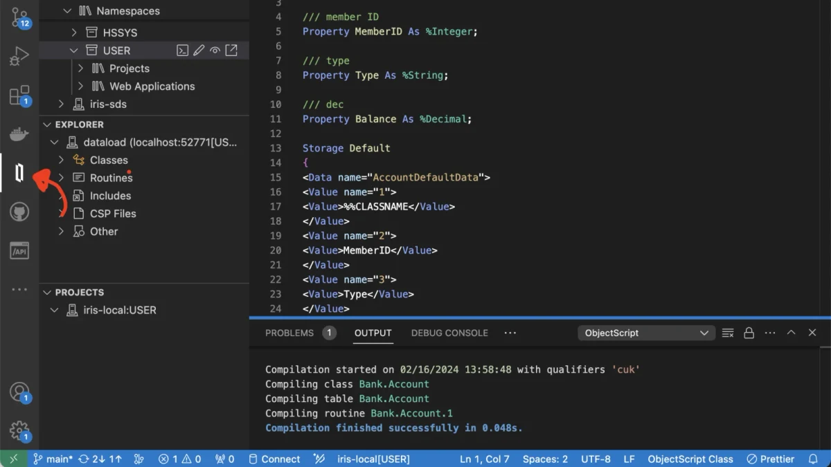Viewport: 831px width, 467px height.
Task: Open the GitHub view
Action: click(x=19, y=212)
